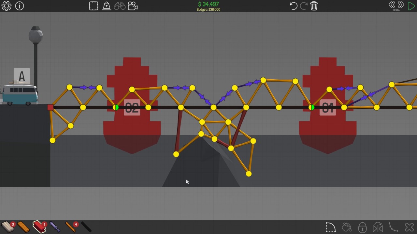Activate the select-area arc tool
Screen dimensions: 417x234
coord(331,227)
